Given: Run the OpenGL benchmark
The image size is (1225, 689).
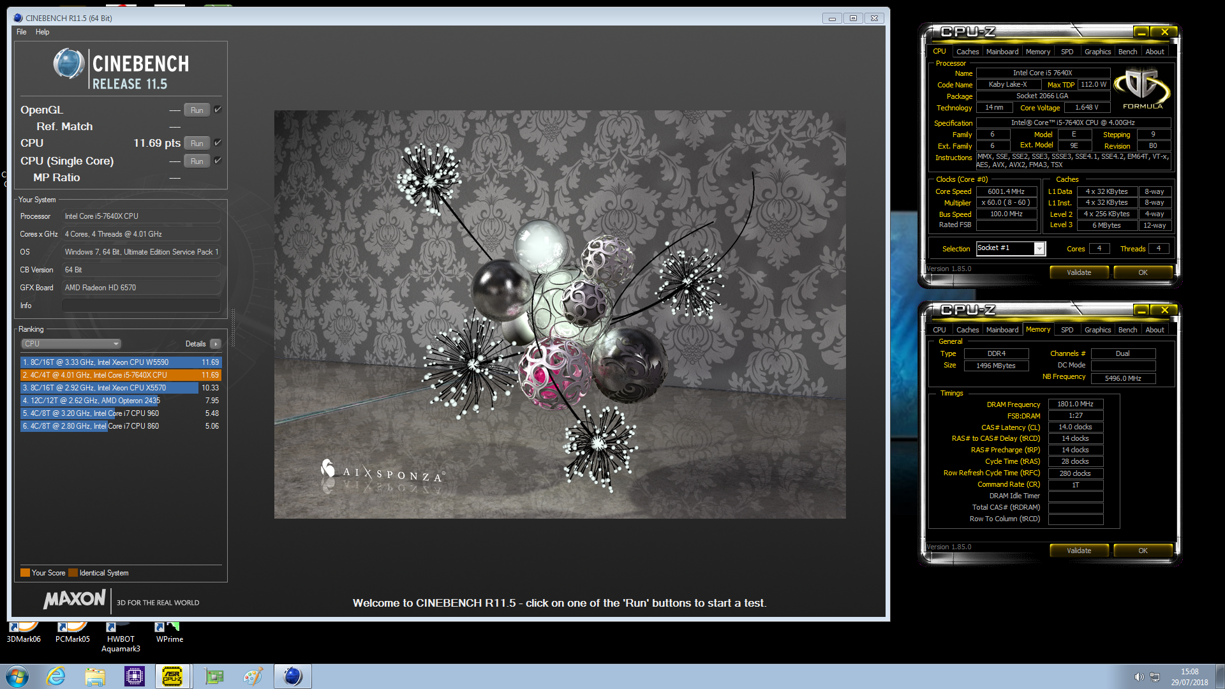Looking at the screenshot, I should click(x=197, y=110).
